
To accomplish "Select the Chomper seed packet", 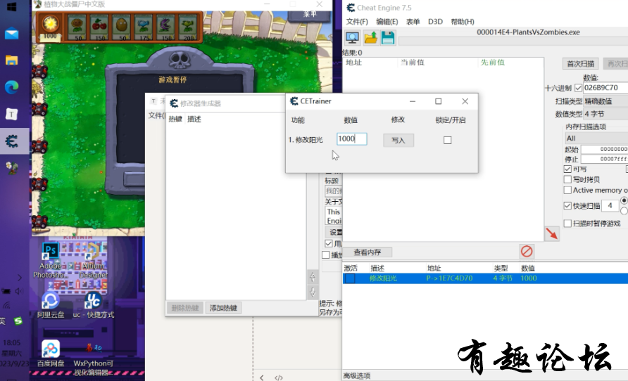I will pyautogui.click(x=165, y=27).
